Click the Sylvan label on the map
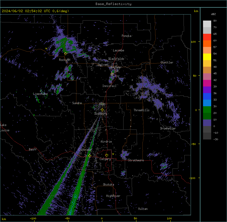The image size is (227, 222). pyautogui.click(x=103, y=65)
